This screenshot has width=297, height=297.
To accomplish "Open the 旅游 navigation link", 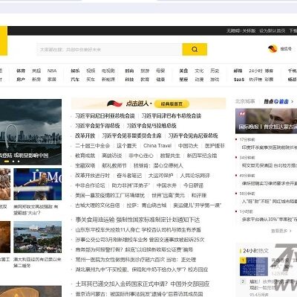I will tap(145, 71).
